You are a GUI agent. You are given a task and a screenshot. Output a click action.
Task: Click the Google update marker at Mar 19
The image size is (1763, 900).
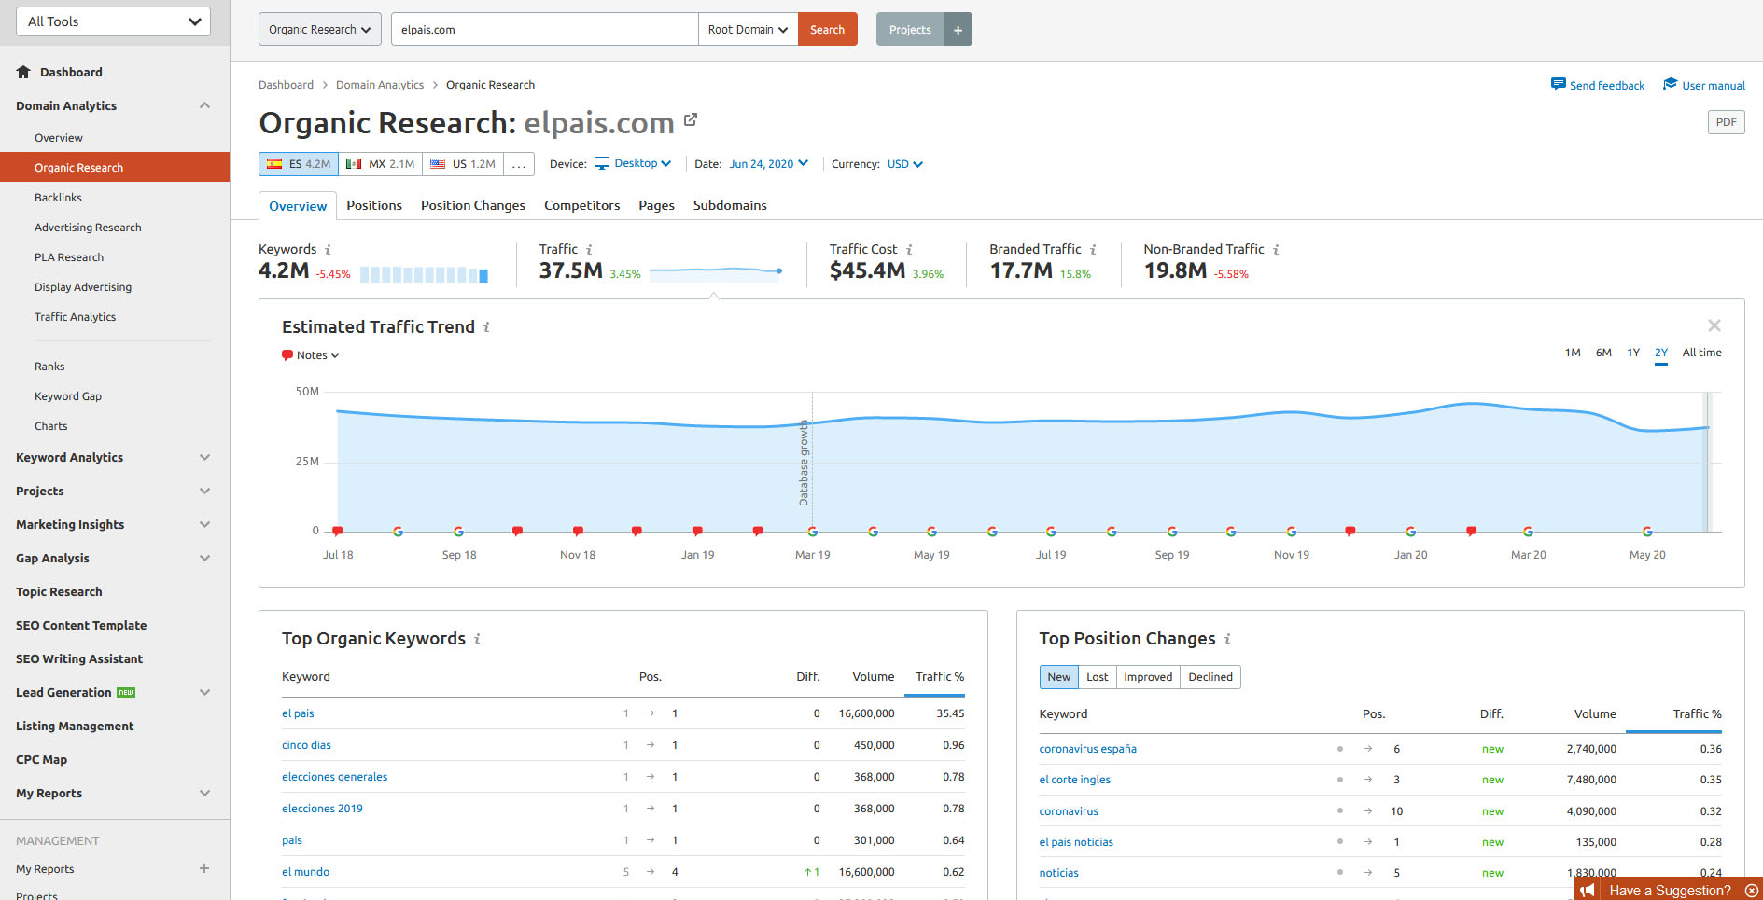click(x=812, y=532)
